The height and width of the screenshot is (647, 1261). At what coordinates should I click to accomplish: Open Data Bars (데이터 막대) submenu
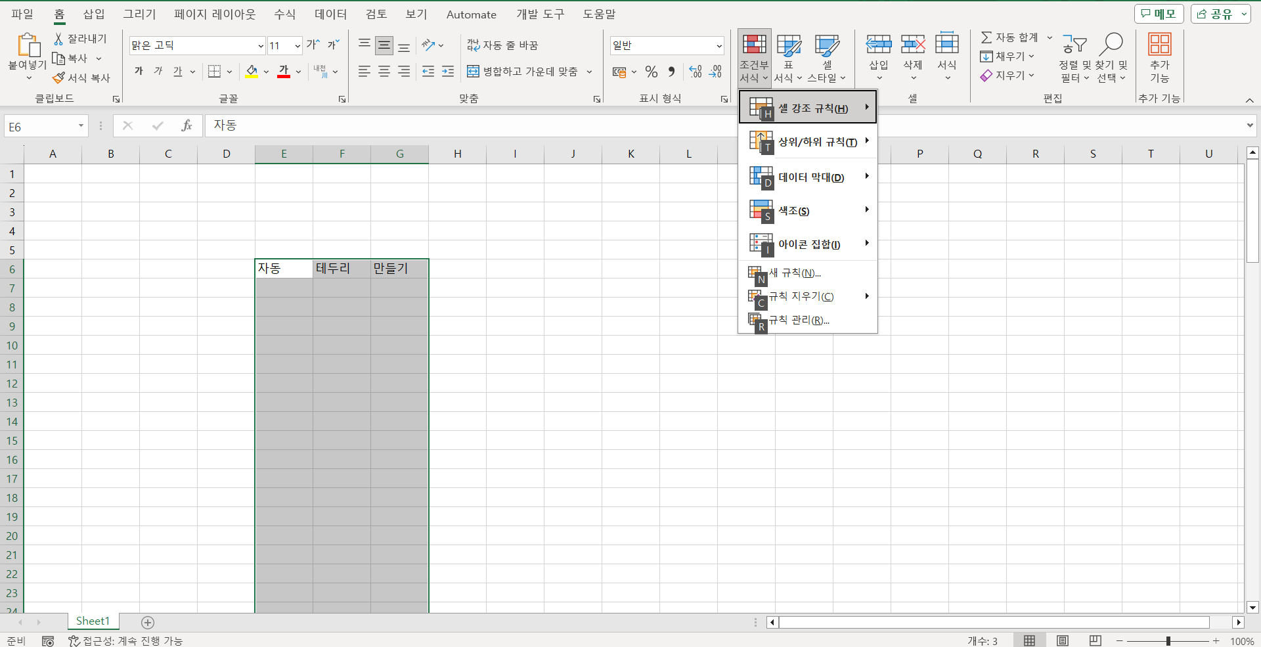[x=808, y=177]
